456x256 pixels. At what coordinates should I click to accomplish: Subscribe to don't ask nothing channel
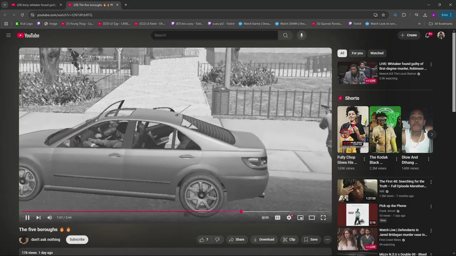77,240
